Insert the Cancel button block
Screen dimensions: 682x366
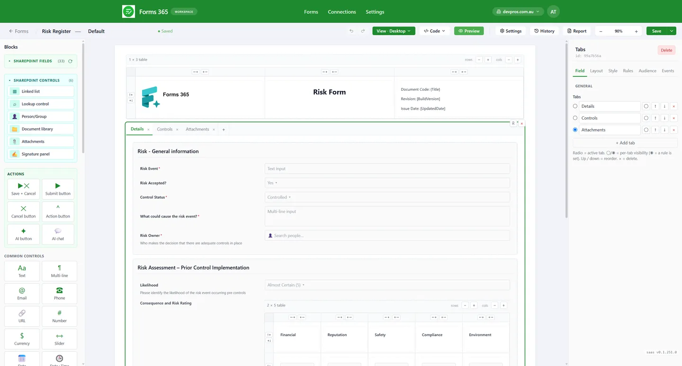tap(23, 212)
